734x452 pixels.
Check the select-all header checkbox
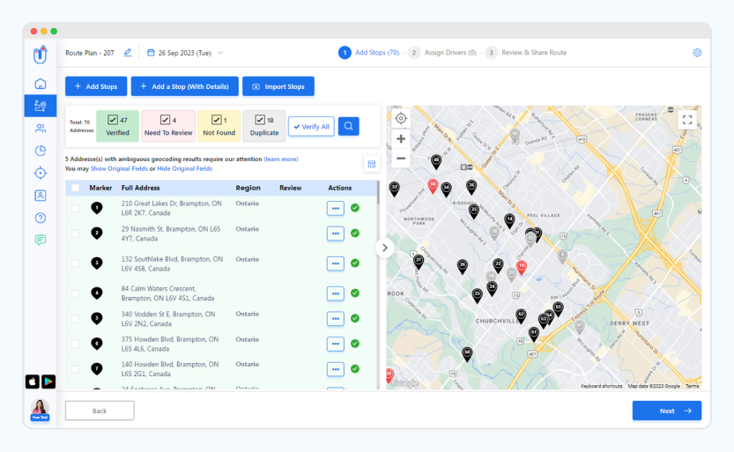(76, 188)
